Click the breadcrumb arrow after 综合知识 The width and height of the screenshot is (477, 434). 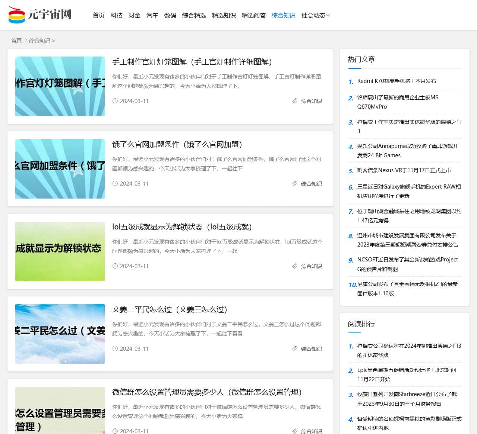54,41
